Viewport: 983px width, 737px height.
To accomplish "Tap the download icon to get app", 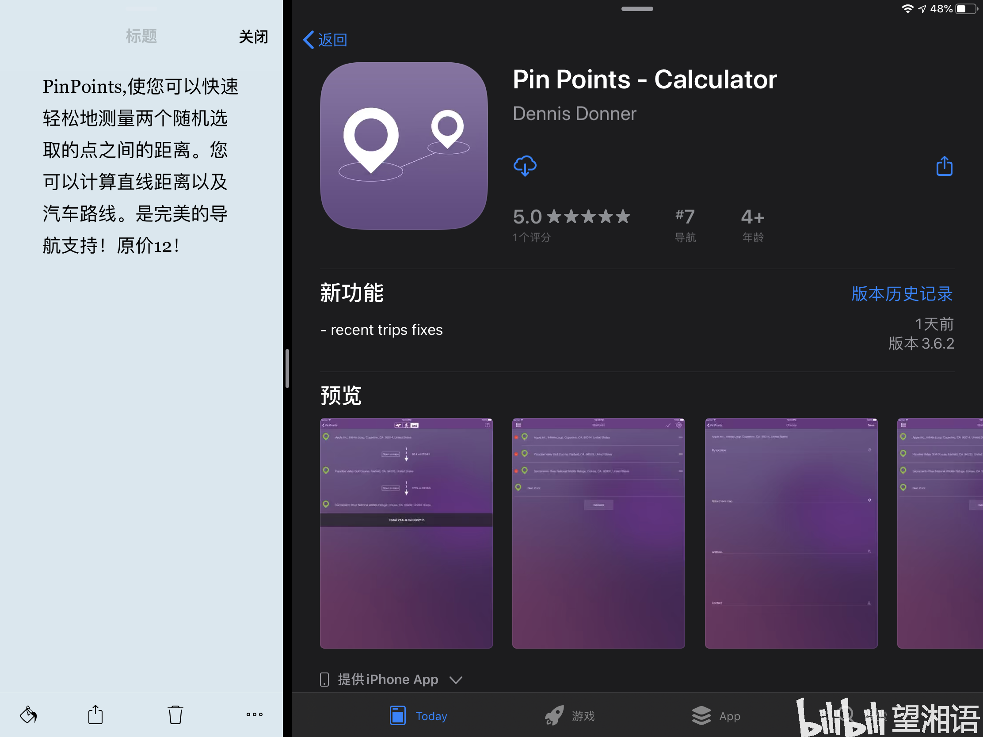I will 525,165.
